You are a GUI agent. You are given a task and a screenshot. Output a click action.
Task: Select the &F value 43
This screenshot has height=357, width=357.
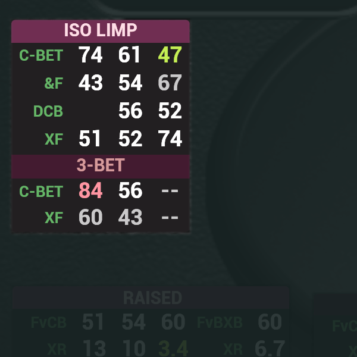click(90, 83)
